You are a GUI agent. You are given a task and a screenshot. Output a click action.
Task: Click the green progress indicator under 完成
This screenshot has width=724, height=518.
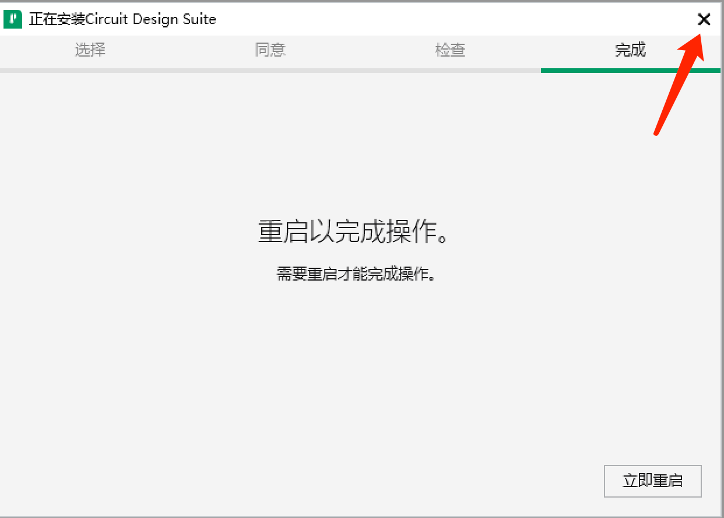click(x=630, y=69)
